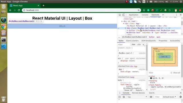Click the span breadcrumb
This screenshot has width=183, height=103.
[x=158, y=37]
